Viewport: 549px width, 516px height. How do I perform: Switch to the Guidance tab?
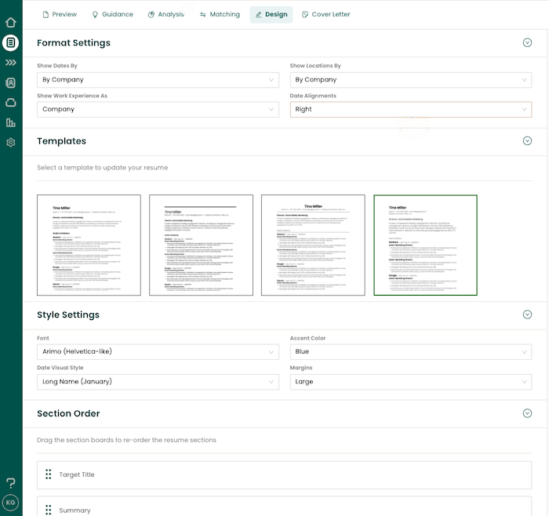click(x=113, y=14)
